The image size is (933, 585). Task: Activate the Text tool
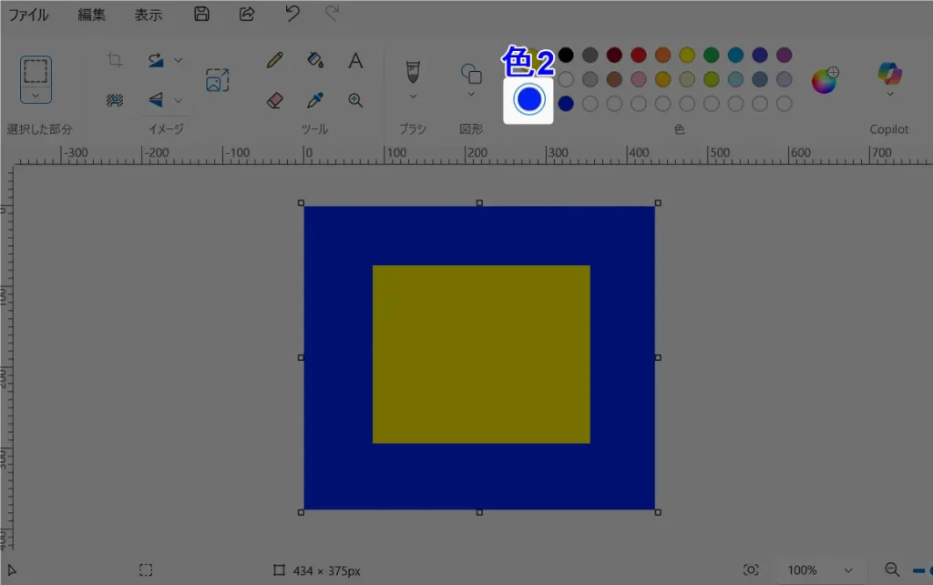355,61
